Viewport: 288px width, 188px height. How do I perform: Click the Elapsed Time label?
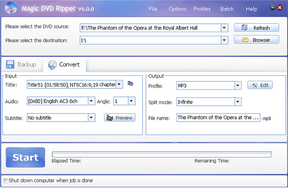pos(66,161)
